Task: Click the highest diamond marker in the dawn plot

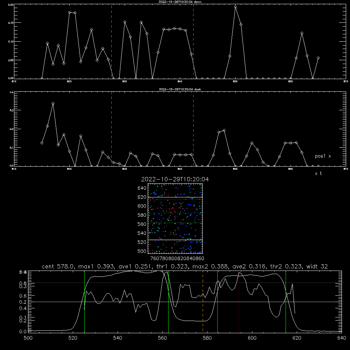Action: pyautogui.click(x=235, y=7)
